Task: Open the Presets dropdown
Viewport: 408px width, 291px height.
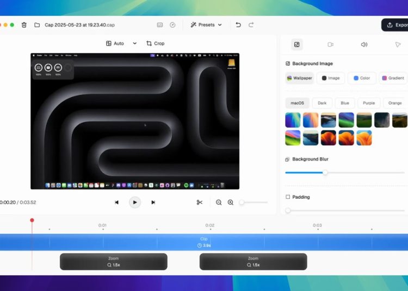Action: (206, 25)
